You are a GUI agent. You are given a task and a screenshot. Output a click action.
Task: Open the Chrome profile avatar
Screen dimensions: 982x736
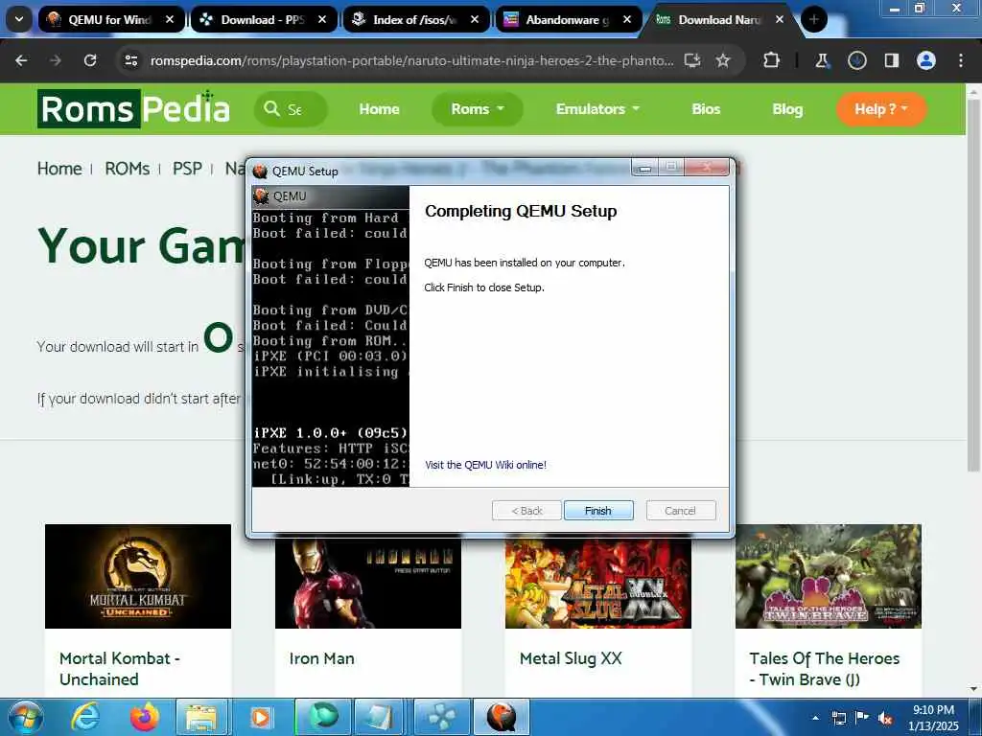(x=926, y=60)
